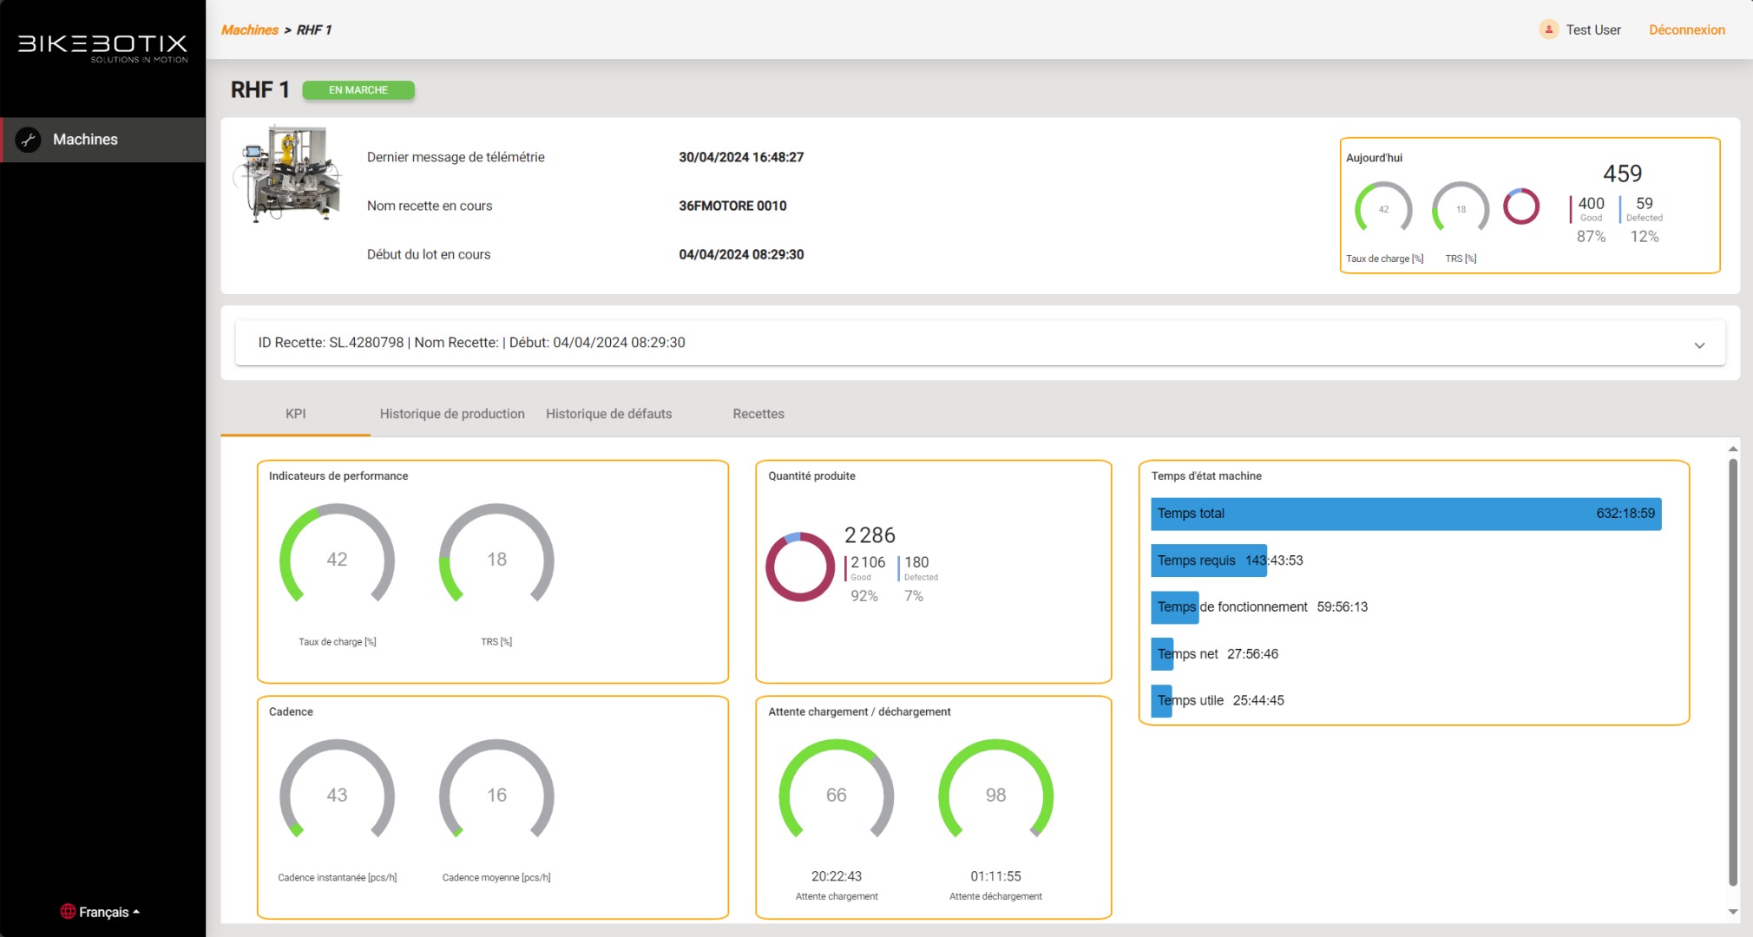Click the Bikebotix logo
This screenshot has height=937, width=1753.
[x=103, y=48]
